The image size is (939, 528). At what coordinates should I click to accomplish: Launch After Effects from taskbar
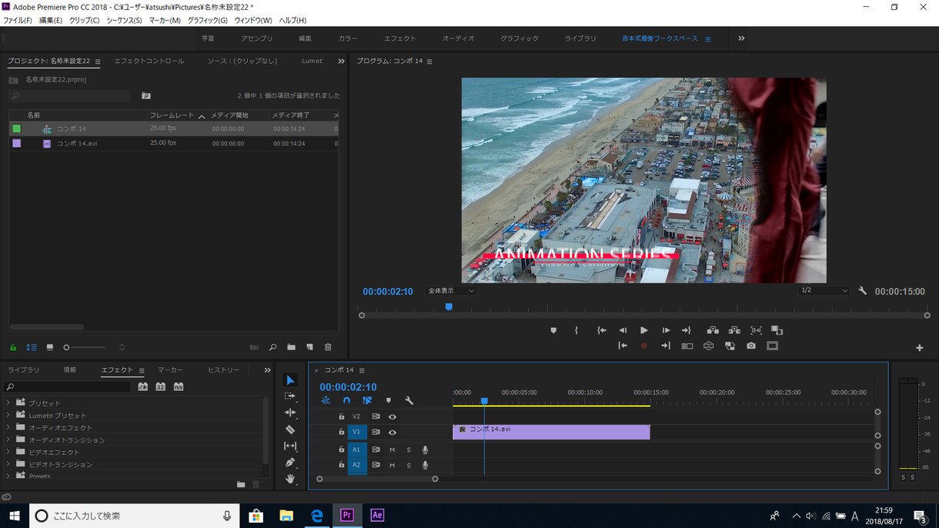click(x=377, y=515)
